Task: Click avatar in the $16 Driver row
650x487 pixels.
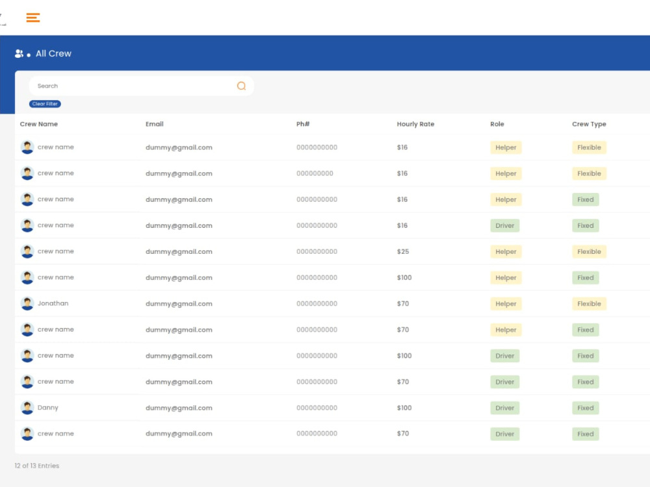Action: pos(27,225)
